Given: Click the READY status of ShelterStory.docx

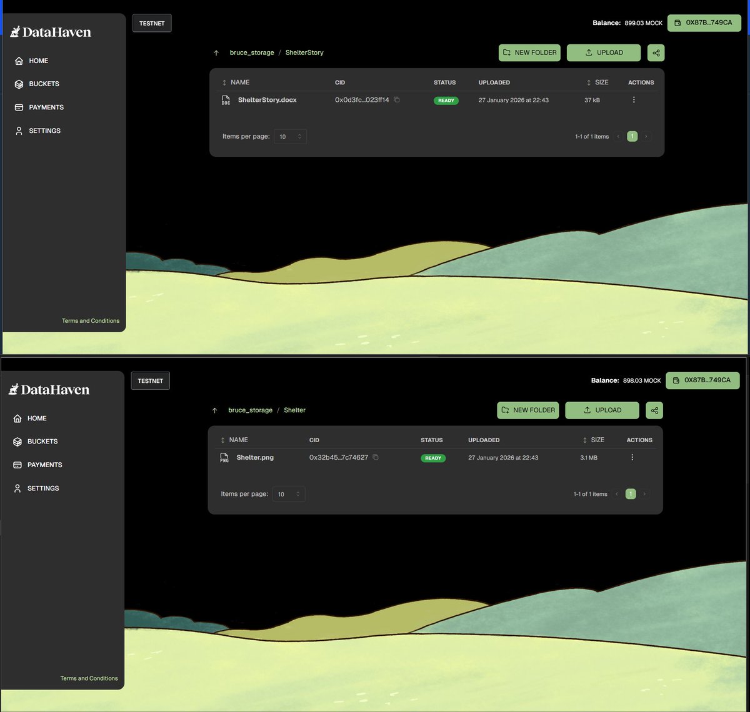Looking at the screenshot, I should click(446, 101).
